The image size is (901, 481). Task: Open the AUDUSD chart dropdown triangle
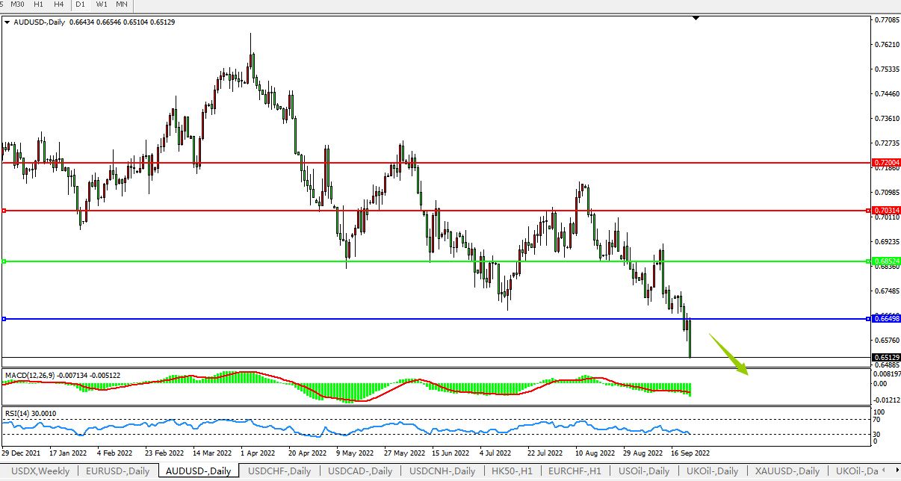[7, 22]
